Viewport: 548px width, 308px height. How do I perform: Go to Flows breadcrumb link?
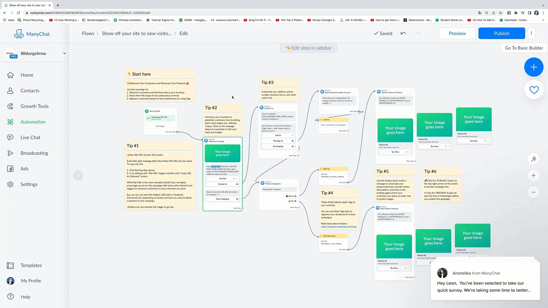(88, 33)
